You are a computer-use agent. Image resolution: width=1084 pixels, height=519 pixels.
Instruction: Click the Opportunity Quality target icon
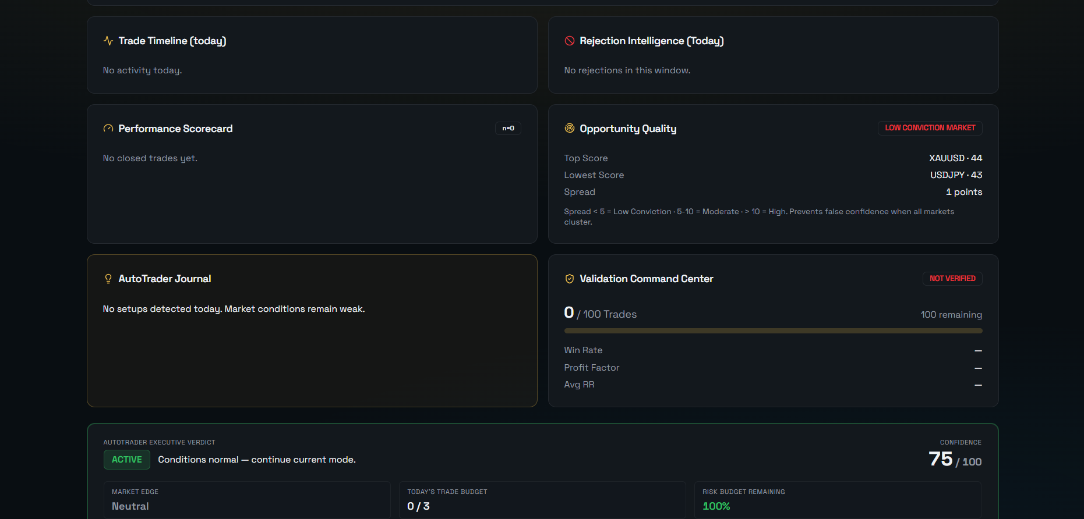(570, 128)
